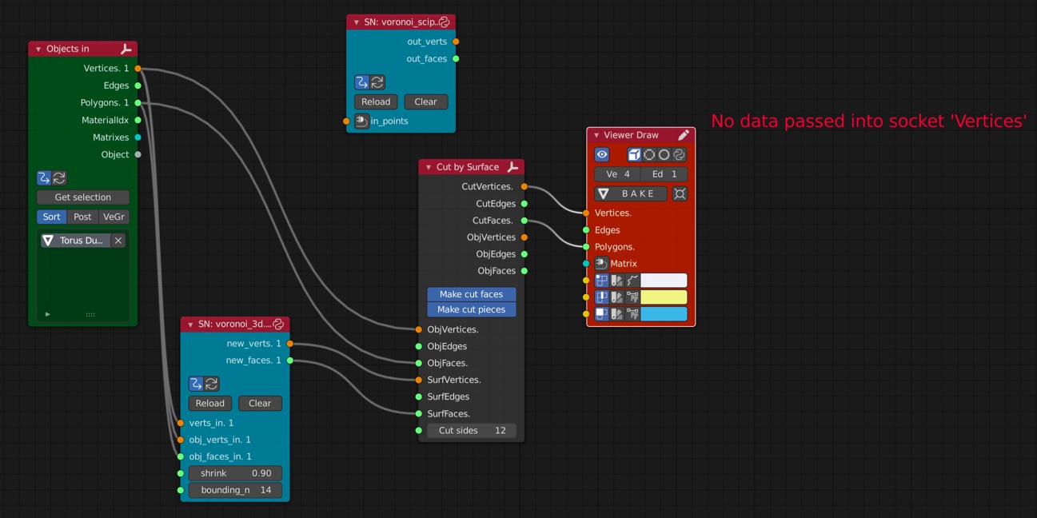Click the refresh icon in Objects in
Screen dimensions: 1037x518
59,178
